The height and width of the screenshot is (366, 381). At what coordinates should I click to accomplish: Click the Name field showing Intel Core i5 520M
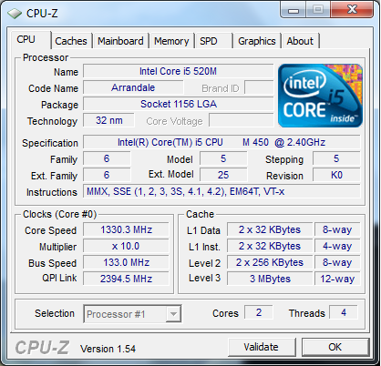[178, 71]
